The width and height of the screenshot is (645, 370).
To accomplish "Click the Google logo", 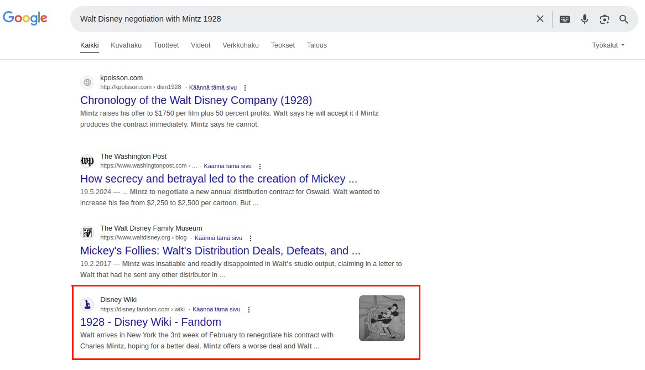I will tap(25, 18).
